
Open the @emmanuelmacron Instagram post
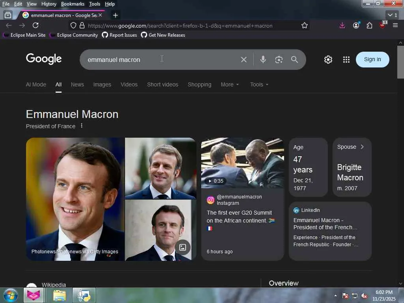(243, 224)
